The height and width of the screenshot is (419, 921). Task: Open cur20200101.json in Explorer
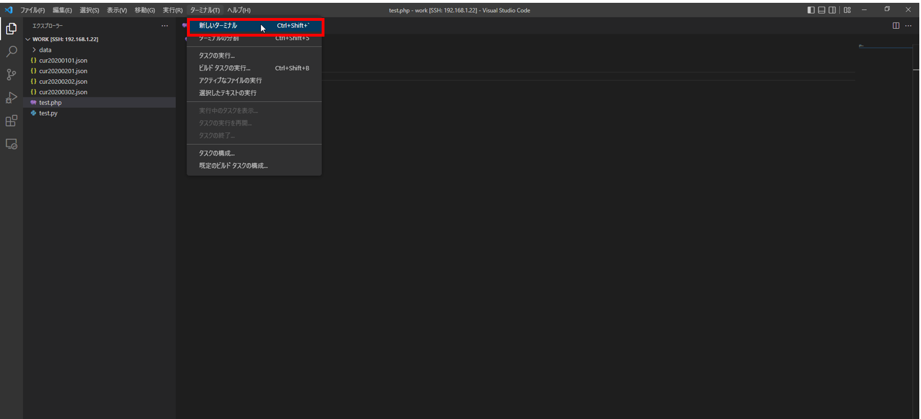click(100, 61)
